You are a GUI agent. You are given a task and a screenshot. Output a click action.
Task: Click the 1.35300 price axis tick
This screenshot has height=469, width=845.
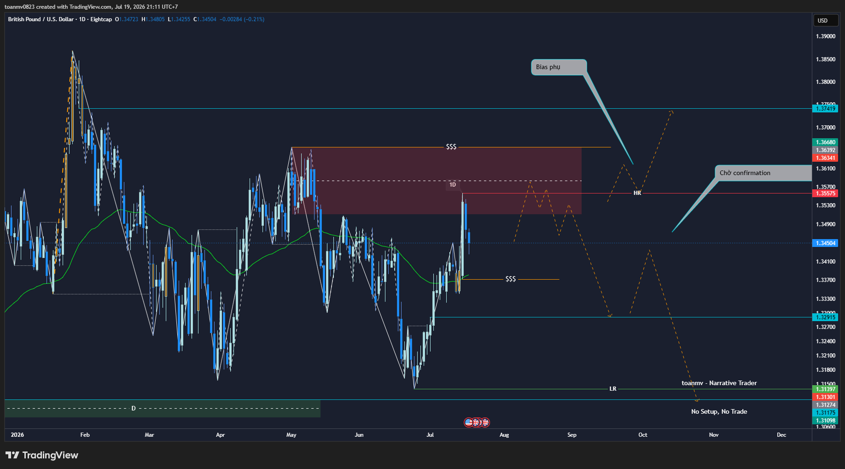[x=825, y=205]
